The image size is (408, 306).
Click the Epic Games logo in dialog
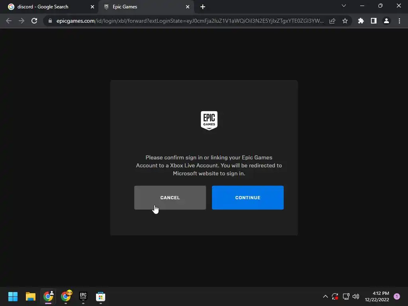(209, 120)
